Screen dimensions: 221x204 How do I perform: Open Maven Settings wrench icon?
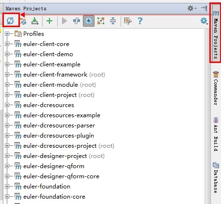(x=128, y=21)
